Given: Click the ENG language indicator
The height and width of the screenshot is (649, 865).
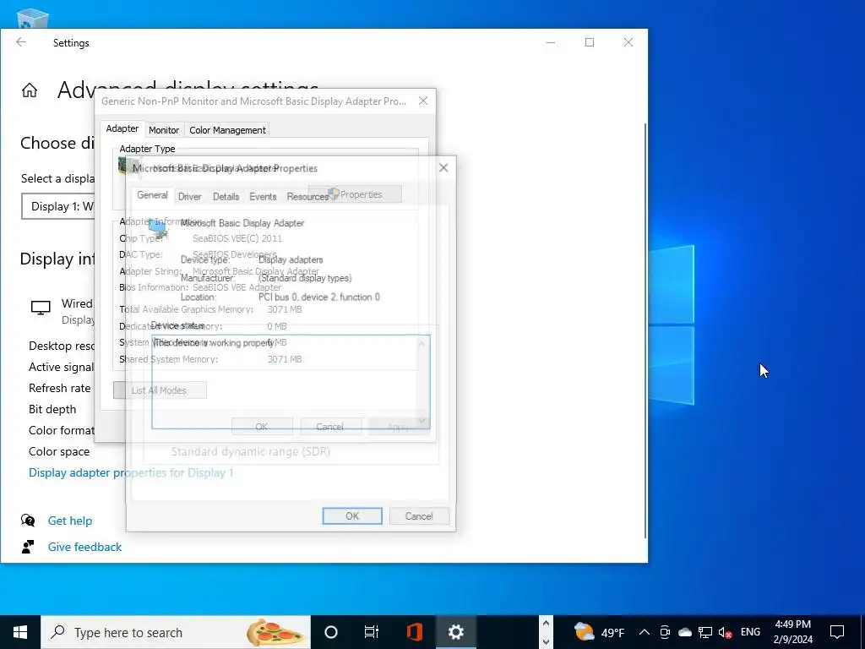Looking at the screenshot, I should [x=750, y=632].
